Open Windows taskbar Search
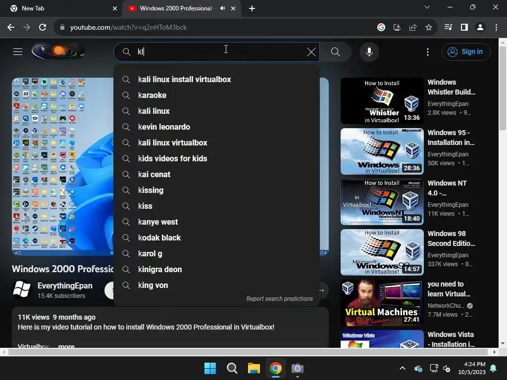Viewport: 507px width, 380px height. pos(232,368)
